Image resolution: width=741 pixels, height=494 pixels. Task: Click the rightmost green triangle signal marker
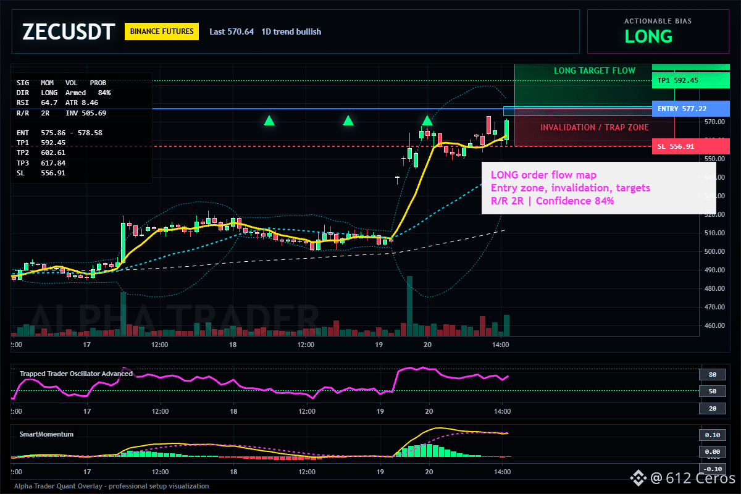[x=427, y=120]
